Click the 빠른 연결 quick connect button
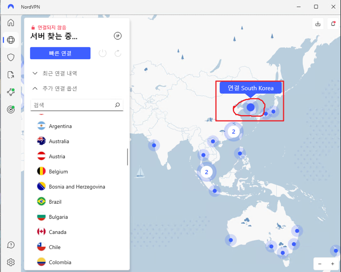The width and height of the screenshot is (341, 272). coord(60,53)
